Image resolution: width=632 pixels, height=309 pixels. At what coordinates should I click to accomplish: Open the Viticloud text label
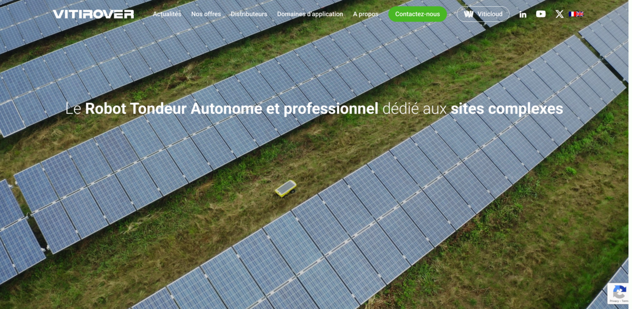490,14
